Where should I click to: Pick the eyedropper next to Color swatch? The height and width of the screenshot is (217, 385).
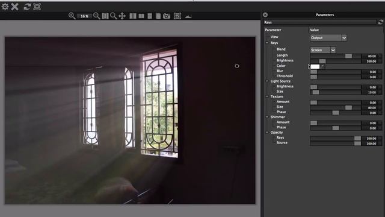[322, 66]
